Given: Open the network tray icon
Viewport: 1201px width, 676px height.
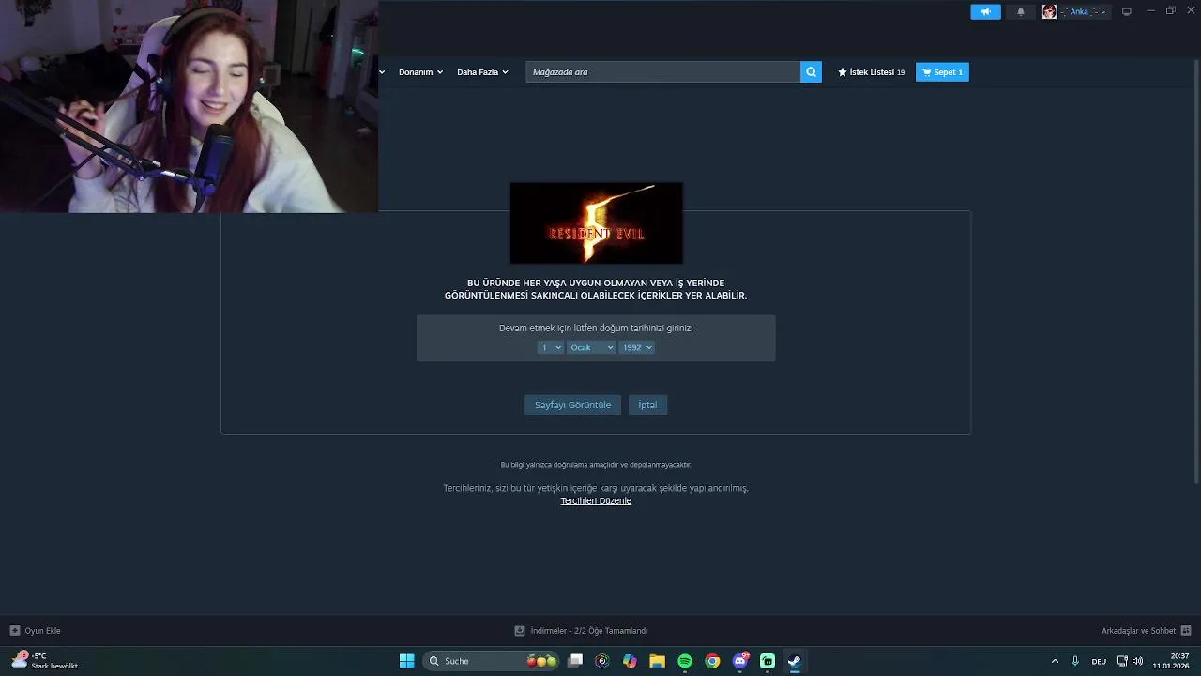Looking at the screenshot, I should click(1122, 661).
